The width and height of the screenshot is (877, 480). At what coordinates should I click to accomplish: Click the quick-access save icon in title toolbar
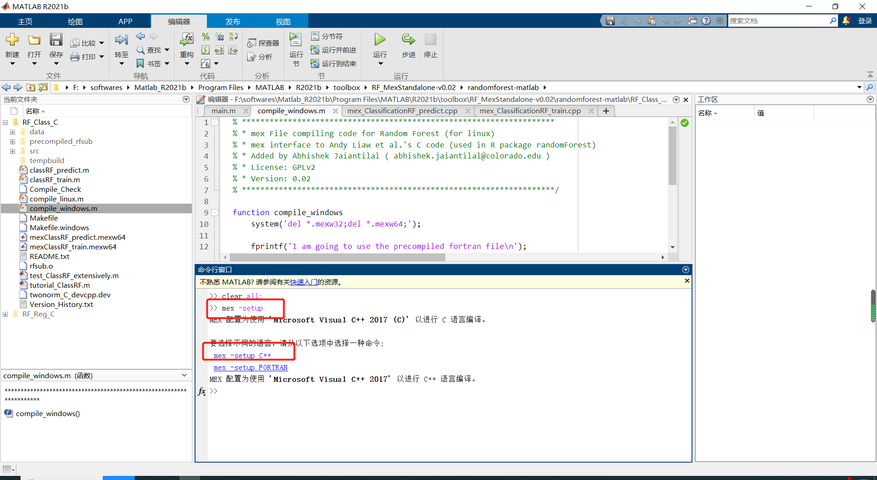tap(610, 21)
